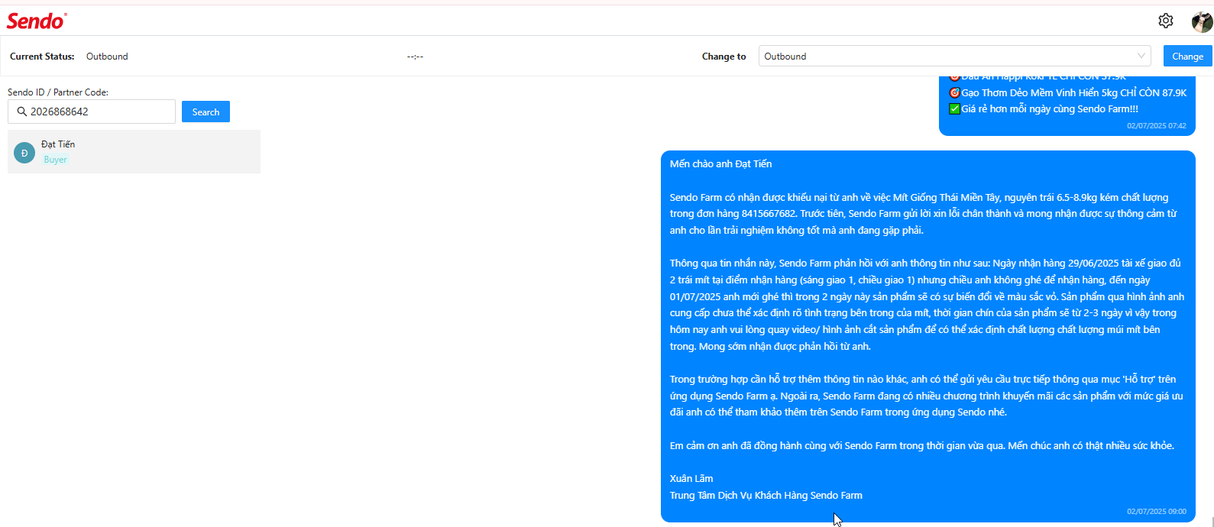Open the Đạt Tiến conversation
Image resolution: width=1214 pixels, height=527 pixels.
[134, 152]
